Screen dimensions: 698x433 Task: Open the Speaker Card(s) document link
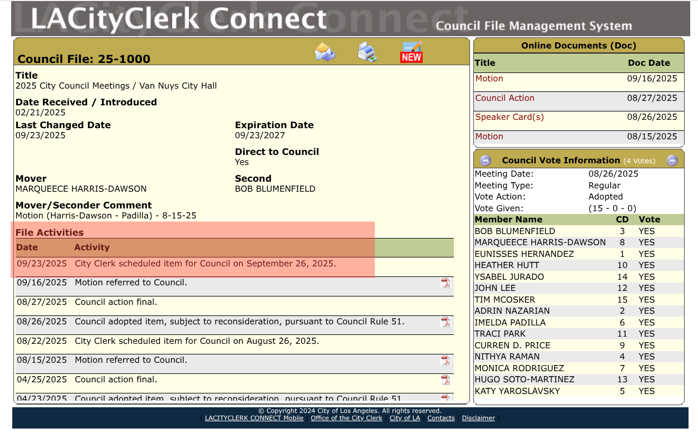tap(510, 117)
